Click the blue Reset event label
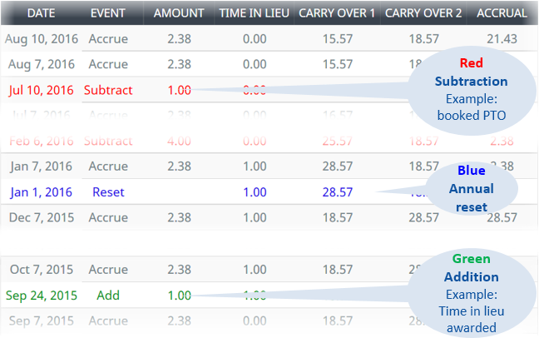 pos(107,191)
